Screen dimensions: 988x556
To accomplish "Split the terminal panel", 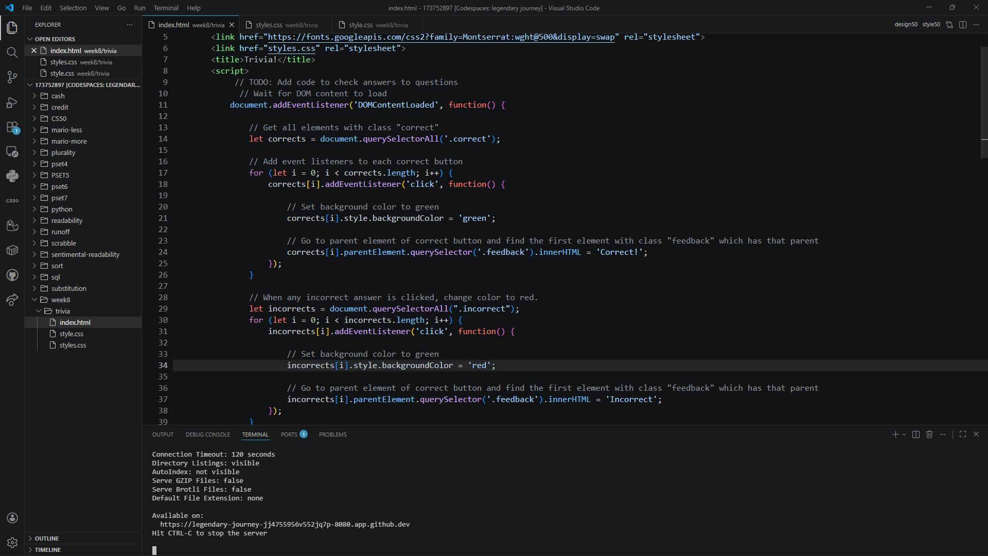I will coord(916,435).
